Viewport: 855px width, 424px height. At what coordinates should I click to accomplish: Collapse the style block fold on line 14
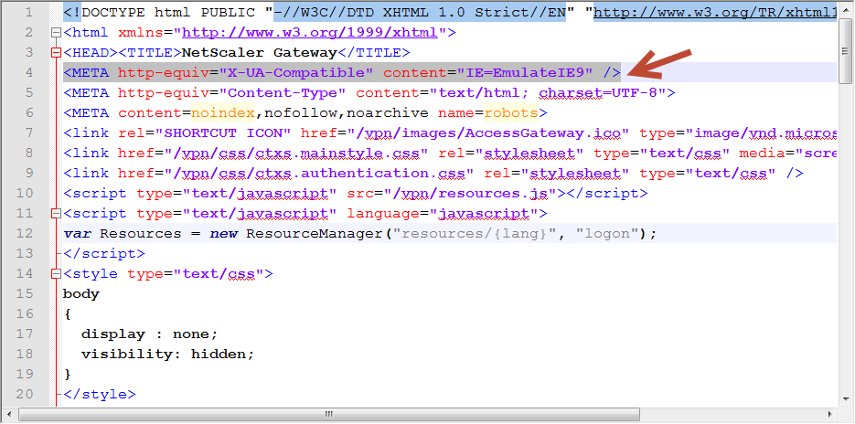coord(57,274)
